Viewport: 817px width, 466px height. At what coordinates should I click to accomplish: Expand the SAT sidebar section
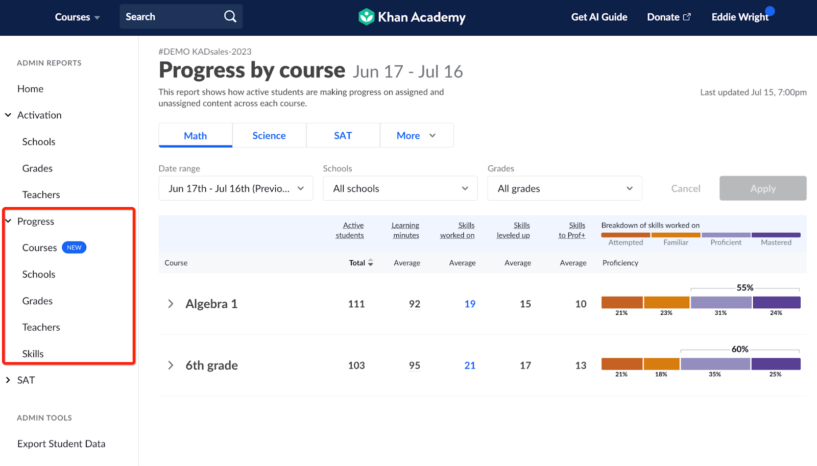[x=8, y=380]
